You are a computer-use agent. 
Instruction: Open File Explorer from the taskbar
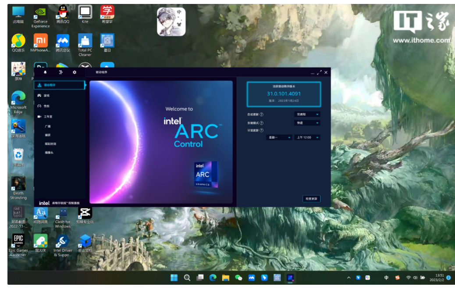(x=226, y=278)
